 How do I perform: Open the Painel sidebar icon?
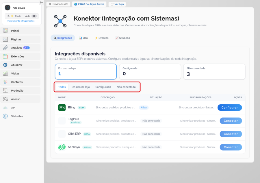(5, 31)
